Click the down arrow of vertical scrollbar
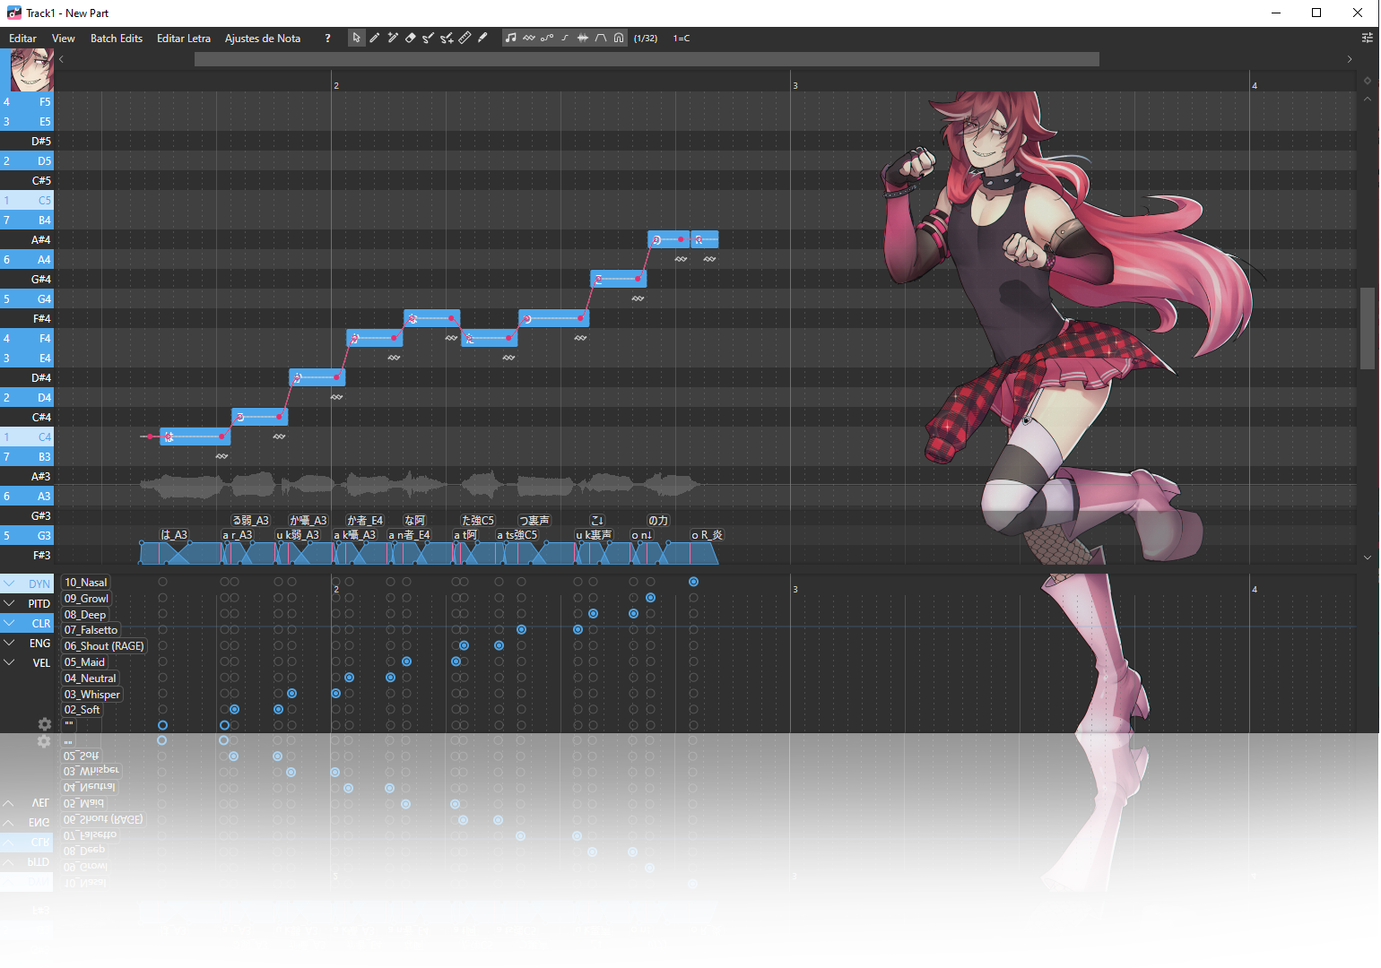1381x968 pixels. [x=1368, y=557]
